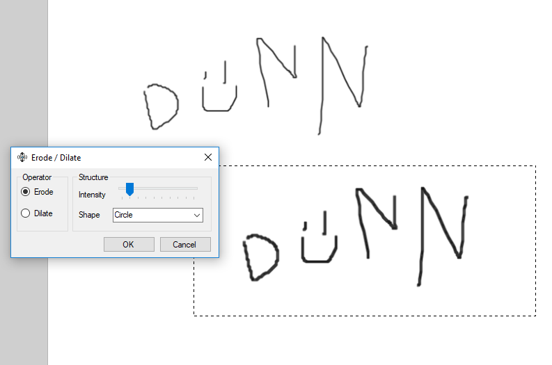Click the Shape dropdown arrow
552x365 pixels.
coord(196,216)
